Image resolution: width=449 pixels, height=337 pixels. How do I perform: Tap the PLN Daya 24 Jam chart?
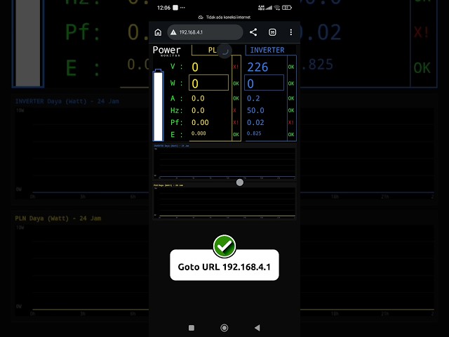224,201
